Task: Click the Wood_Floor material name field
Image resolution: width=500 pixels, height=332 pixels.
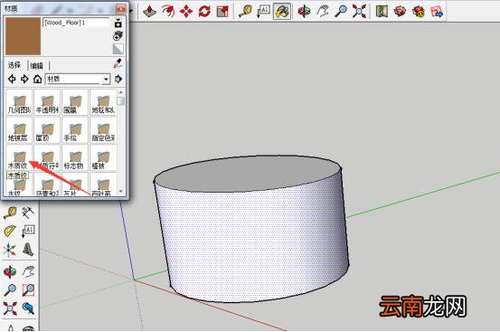Action: click(76, 23)
